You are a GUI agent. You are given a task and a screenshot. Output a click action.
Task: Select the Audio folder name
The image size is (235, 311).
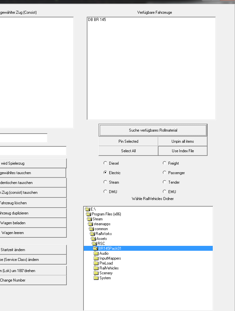tap(104, 253)
